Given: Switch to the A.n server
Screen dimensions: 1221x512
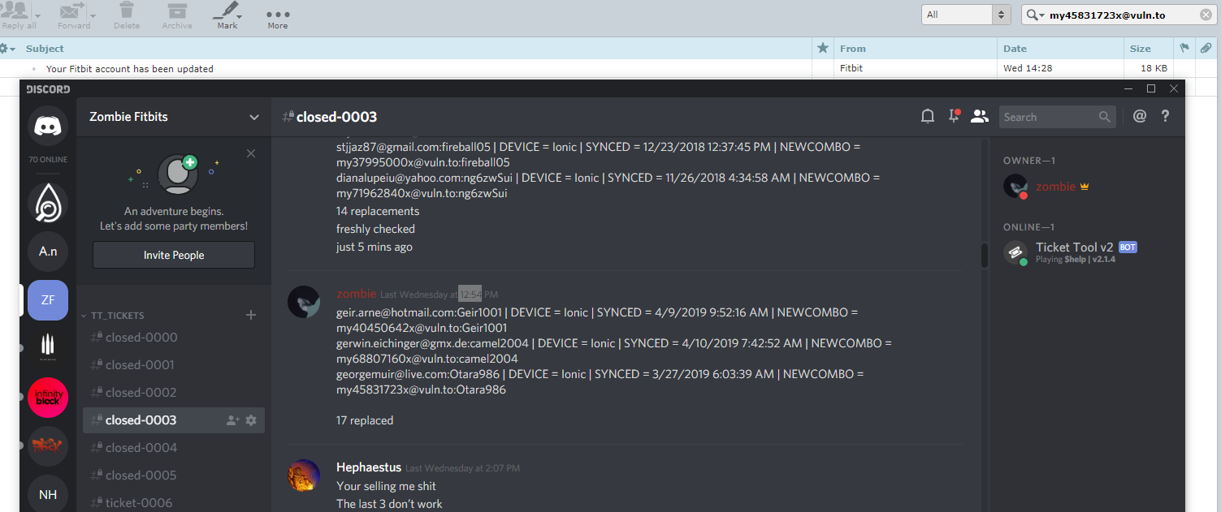Looking at the screenshot, I should (48, 252).
